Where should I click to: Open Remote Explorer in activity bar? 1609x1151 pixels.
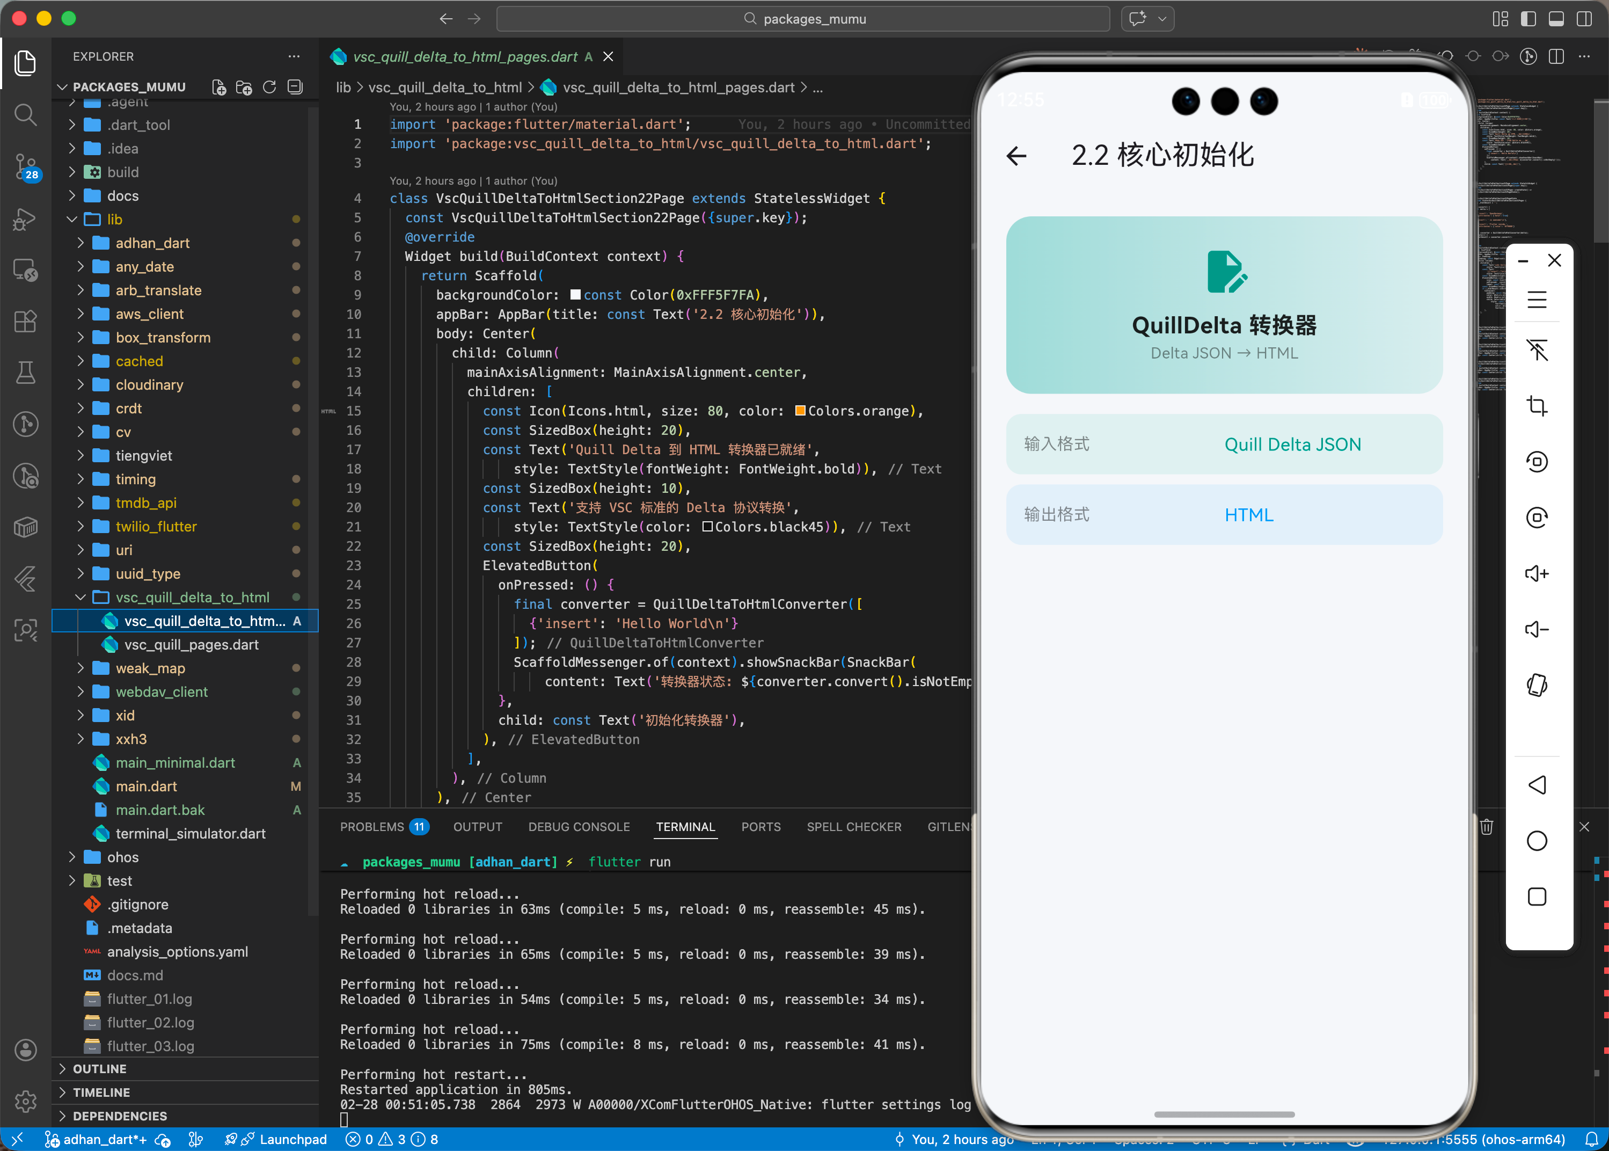(26, 270)
